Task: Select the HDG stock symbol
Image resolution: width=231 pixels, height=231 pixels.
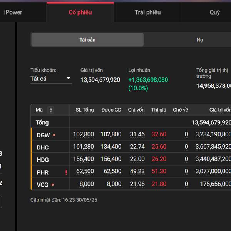Action: tap(43, 160)
